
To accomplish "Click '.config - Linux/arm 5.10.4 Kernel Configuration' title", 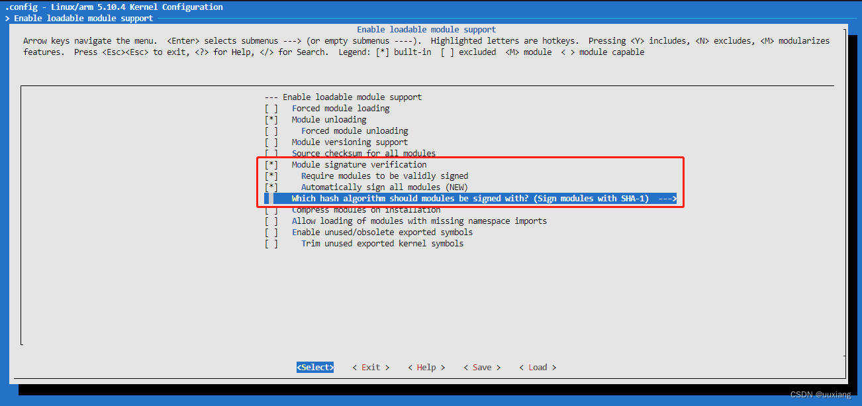I will click(x=114, y=7).
